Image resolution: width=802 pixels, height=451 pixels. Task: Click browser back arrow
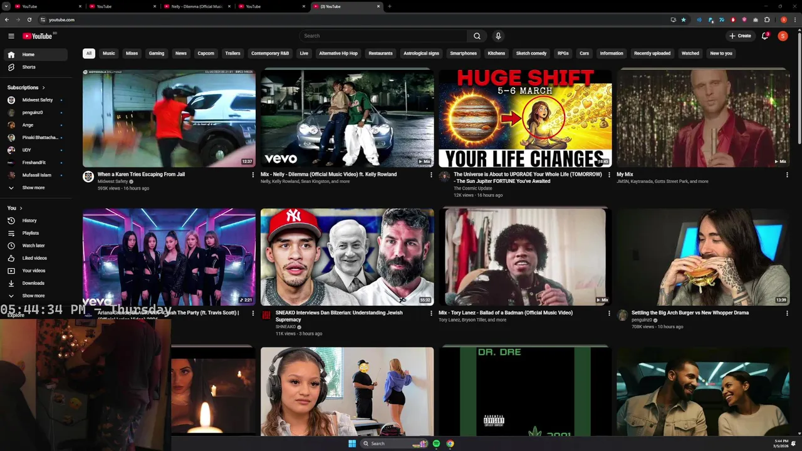[7, 19]
